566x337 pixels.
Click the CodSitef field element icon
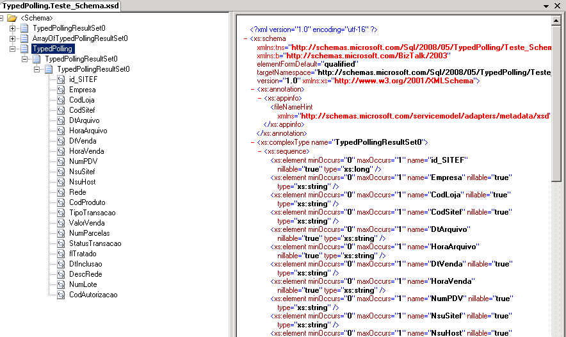[x=61, y=110]
